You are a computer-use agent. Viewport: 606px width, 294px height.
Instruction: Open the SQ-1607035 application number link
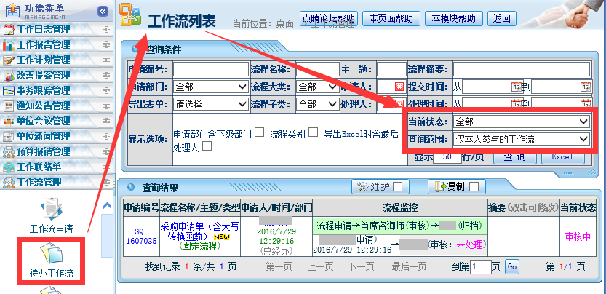tap(141, 235)
